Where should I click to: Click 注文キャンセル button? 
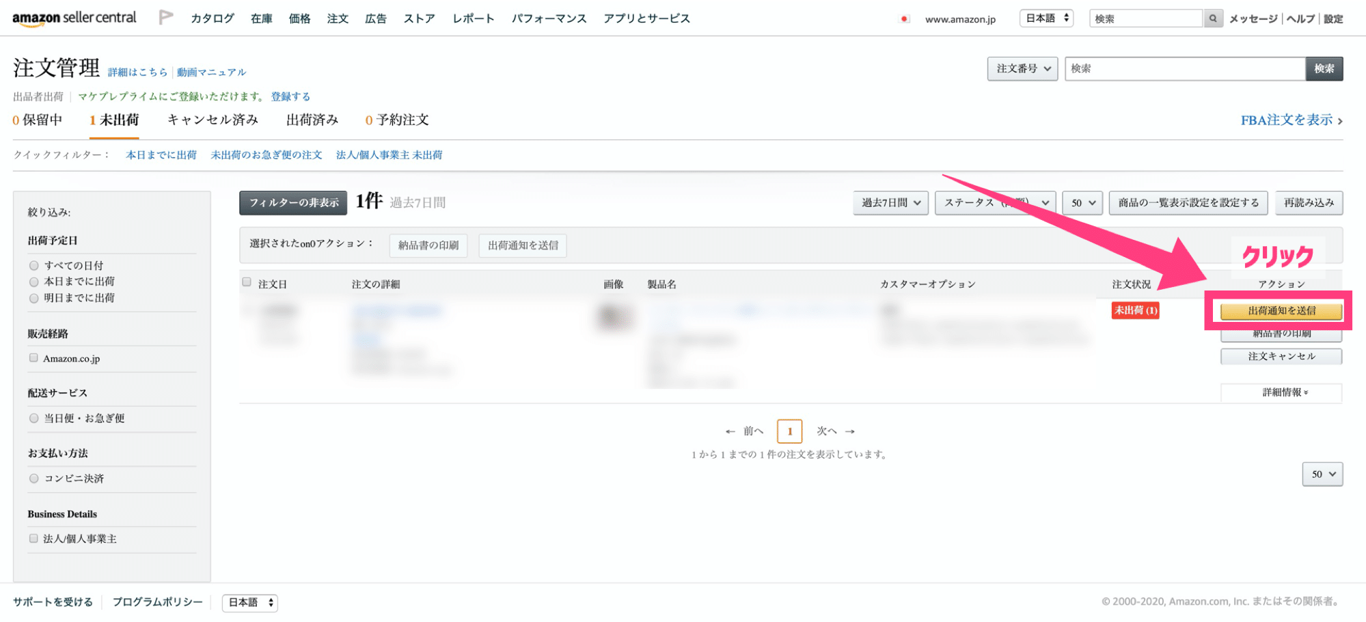click(x=1281, y=357)
